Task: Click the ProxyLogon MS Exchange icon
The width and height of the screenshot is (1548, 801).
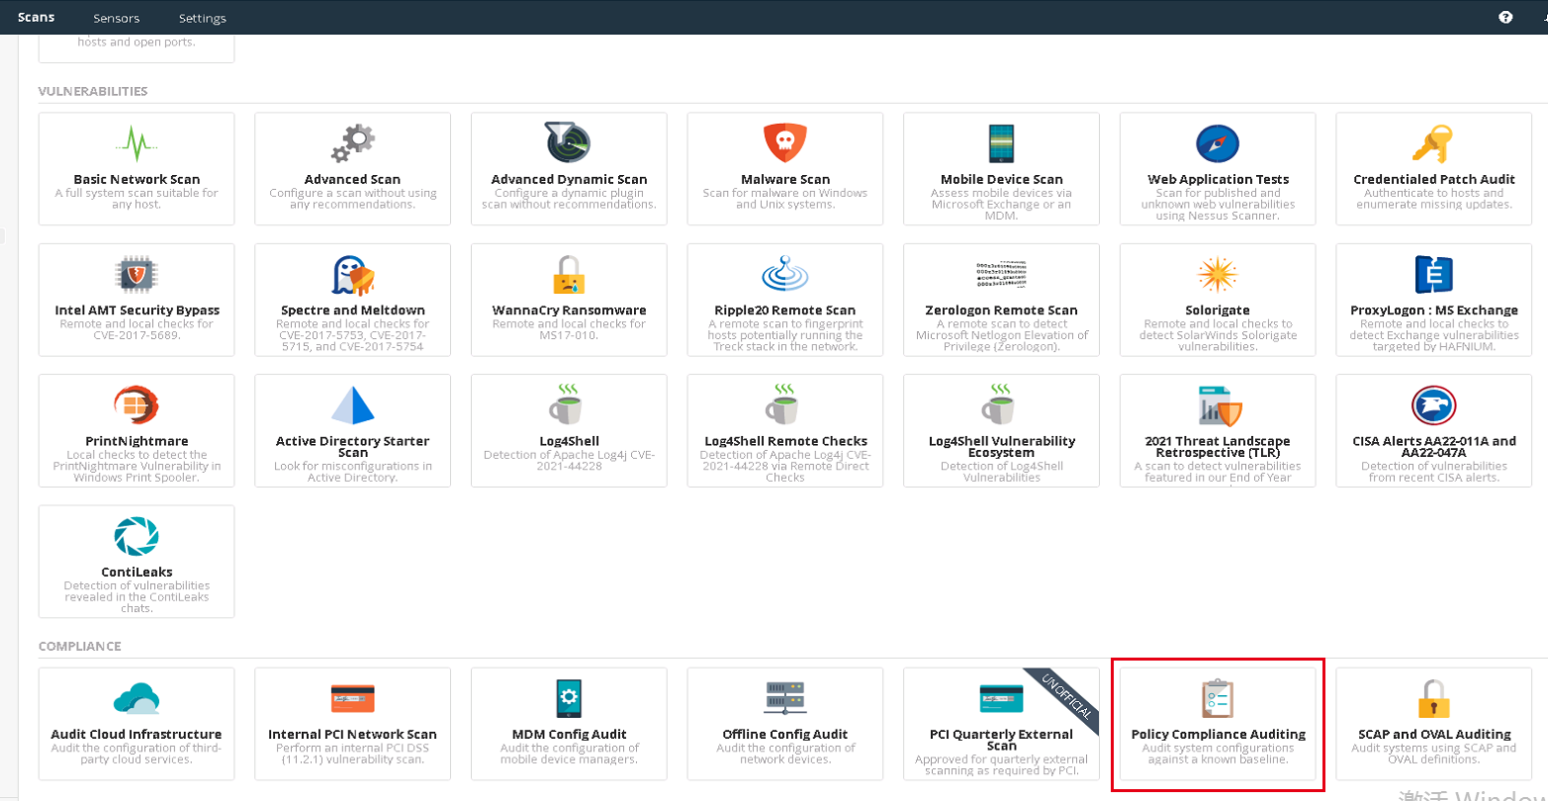Action: pos(1433,275)
